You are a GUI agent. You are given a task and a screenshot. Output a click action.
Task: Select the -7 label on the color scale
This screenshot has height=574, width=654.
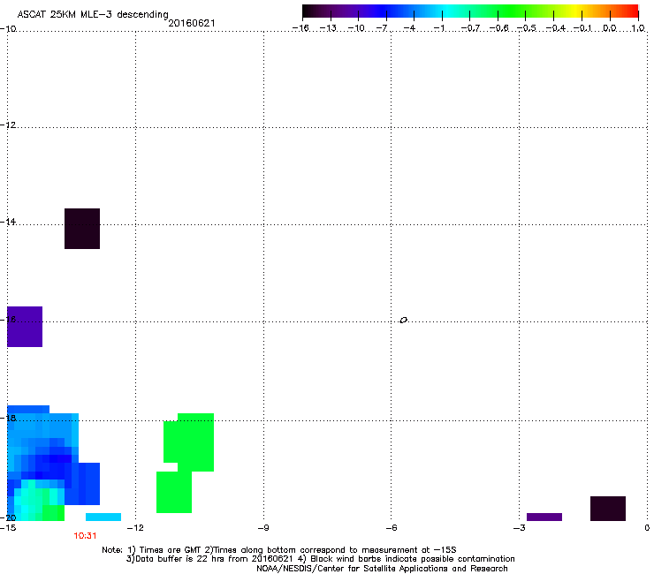pos(382,28)
